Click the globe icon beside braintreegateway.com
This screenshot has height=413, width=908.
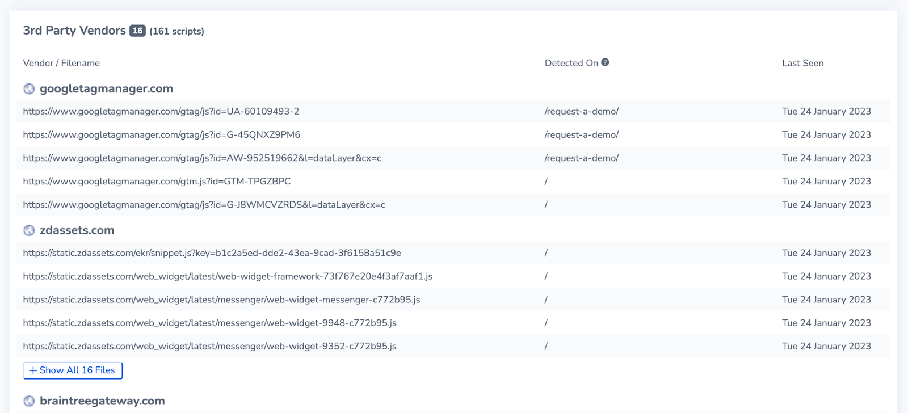coord(29,401)
